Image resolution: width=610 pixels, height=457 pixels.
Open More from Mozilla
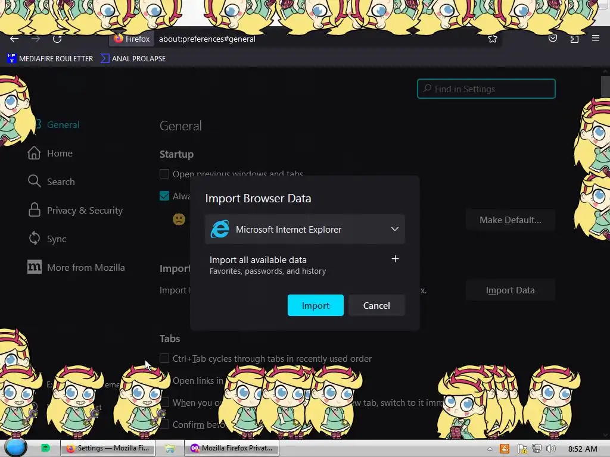pyautogui.click(x=77, y=267)
